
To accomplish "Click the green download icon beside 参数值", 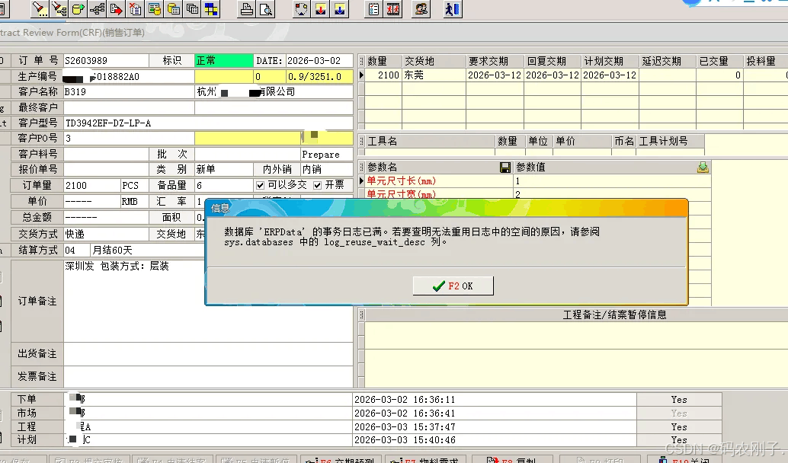I will tap(703, 168).
